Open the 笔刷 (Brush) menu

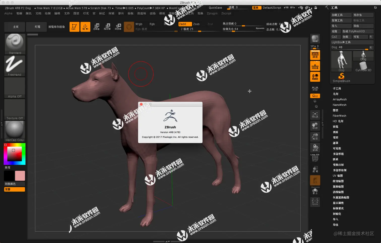tap(19, 13)
